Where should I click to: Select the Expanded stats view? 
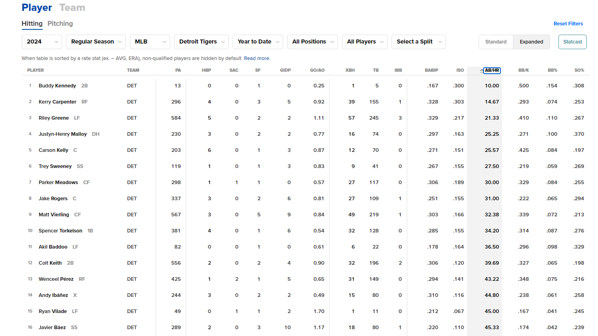pyautogui.click(x=531, y=42)
